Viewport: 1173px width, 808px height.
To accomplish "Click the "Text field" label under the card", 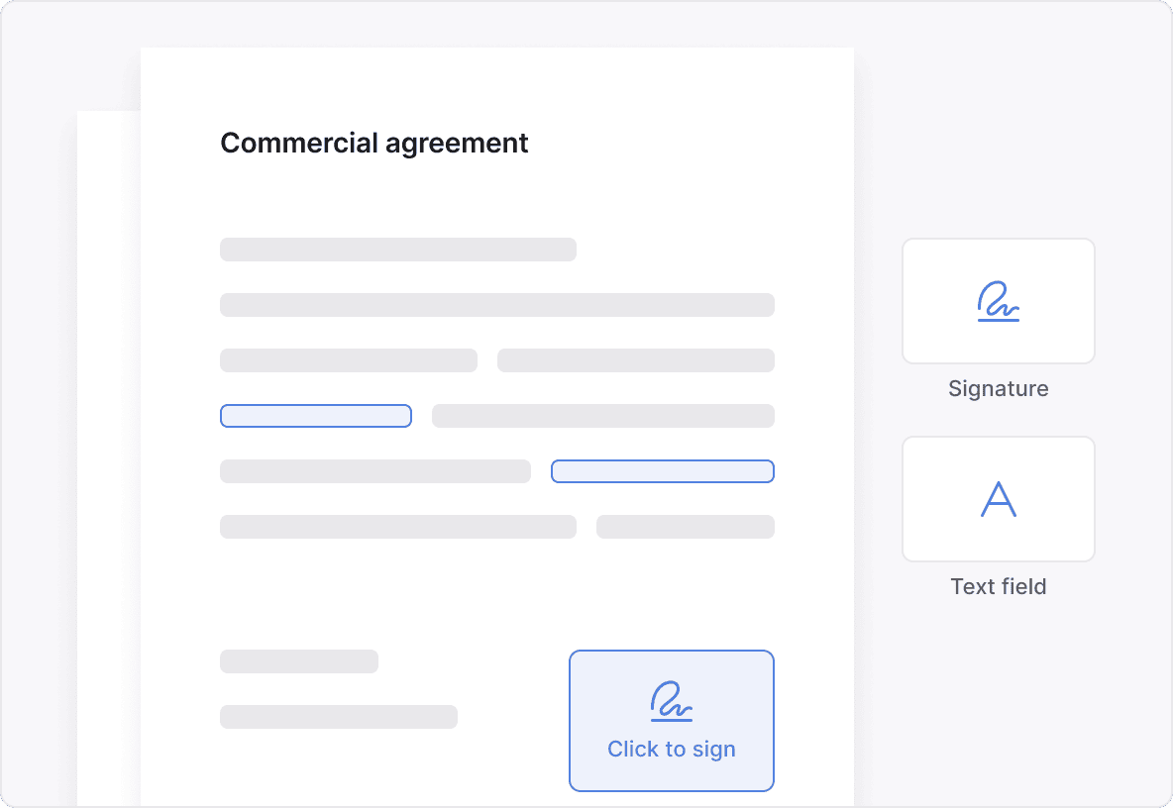I will click(999, 586).
